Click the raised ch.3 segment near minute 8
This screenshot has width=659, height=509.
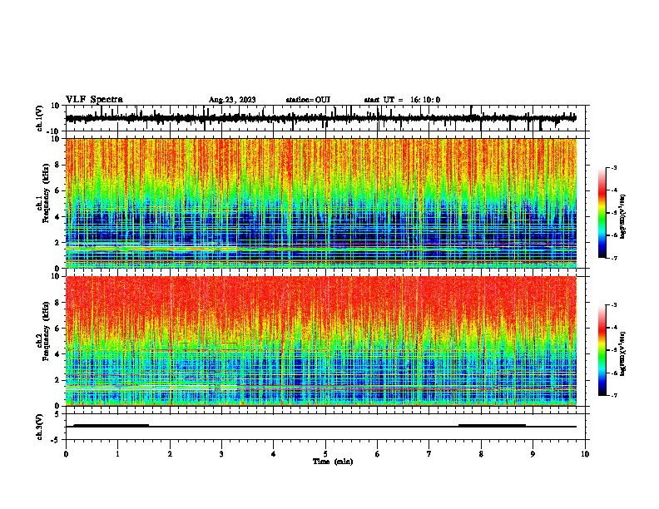[492, 425]
